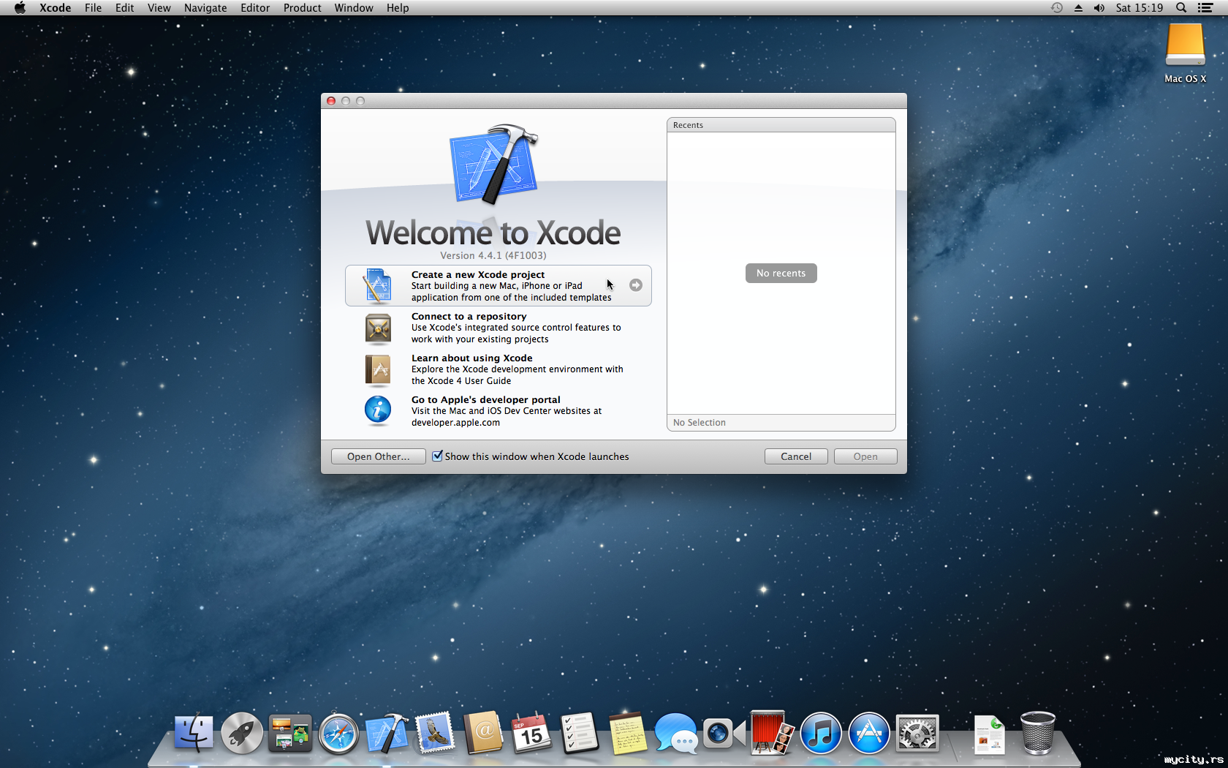Open FaceTime camera icon in the Dock
The width and height of the screenshot is (1228, 768).
(x=724, y=733)
